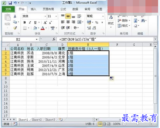This screenshot has width=160, height=128.
Task: Select Normal view button in status bar
Action: [x=100, y=124]
